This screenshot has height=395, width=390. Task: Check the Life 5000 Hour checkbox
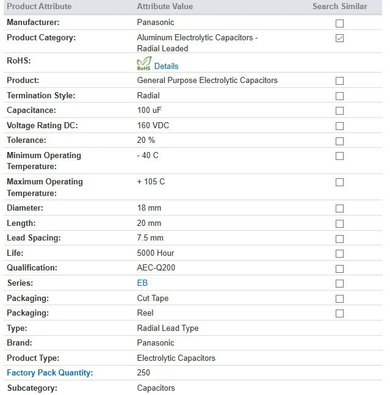click(339, 254)
